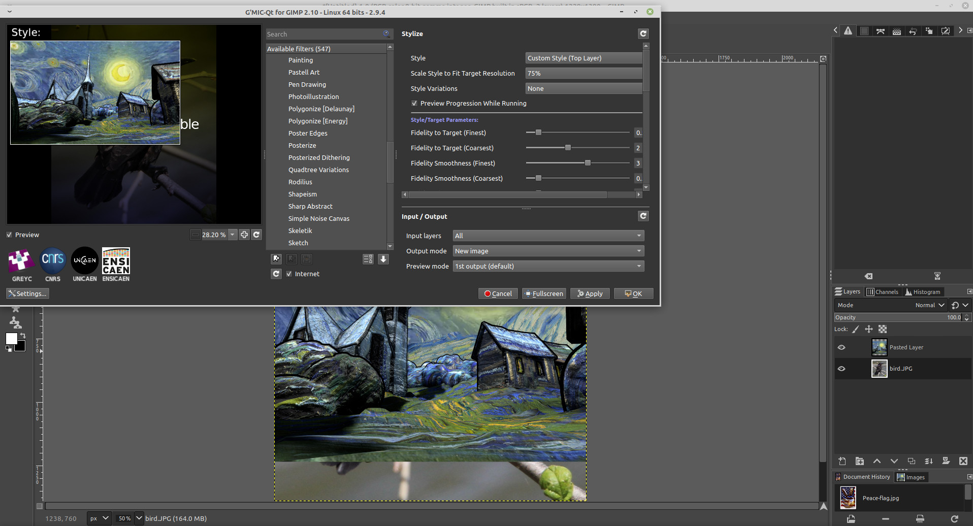Toggle the lock pixels brush icon
Viewport: 973px width, 526px height.
[x=856, y=329]
